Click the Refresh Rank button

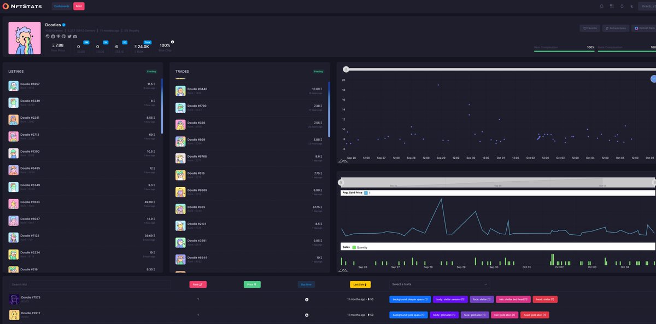click(644, 28)
